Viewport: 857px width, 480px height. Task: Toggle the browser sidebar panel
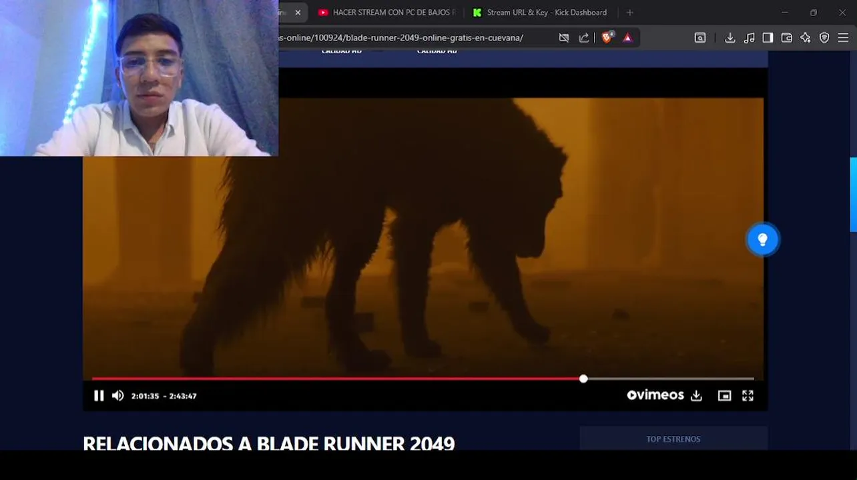[x=768, y=38]
